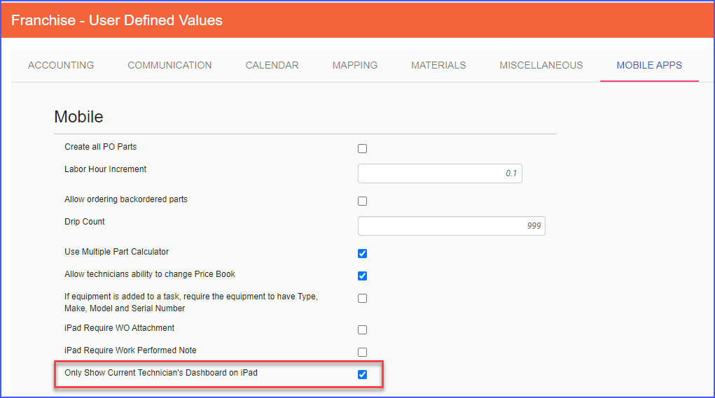Click the Drip Count input field
715x398 pixels.
tap(452, 226)
